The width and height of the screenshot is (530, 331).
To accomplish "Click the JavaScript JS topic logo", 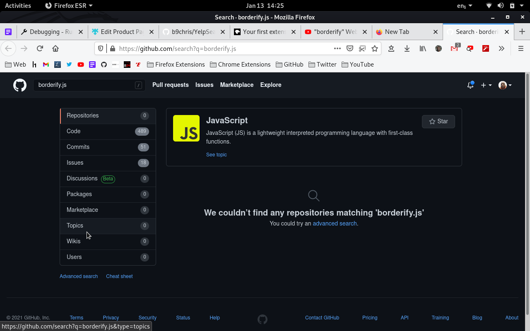I will pos(186,128).
